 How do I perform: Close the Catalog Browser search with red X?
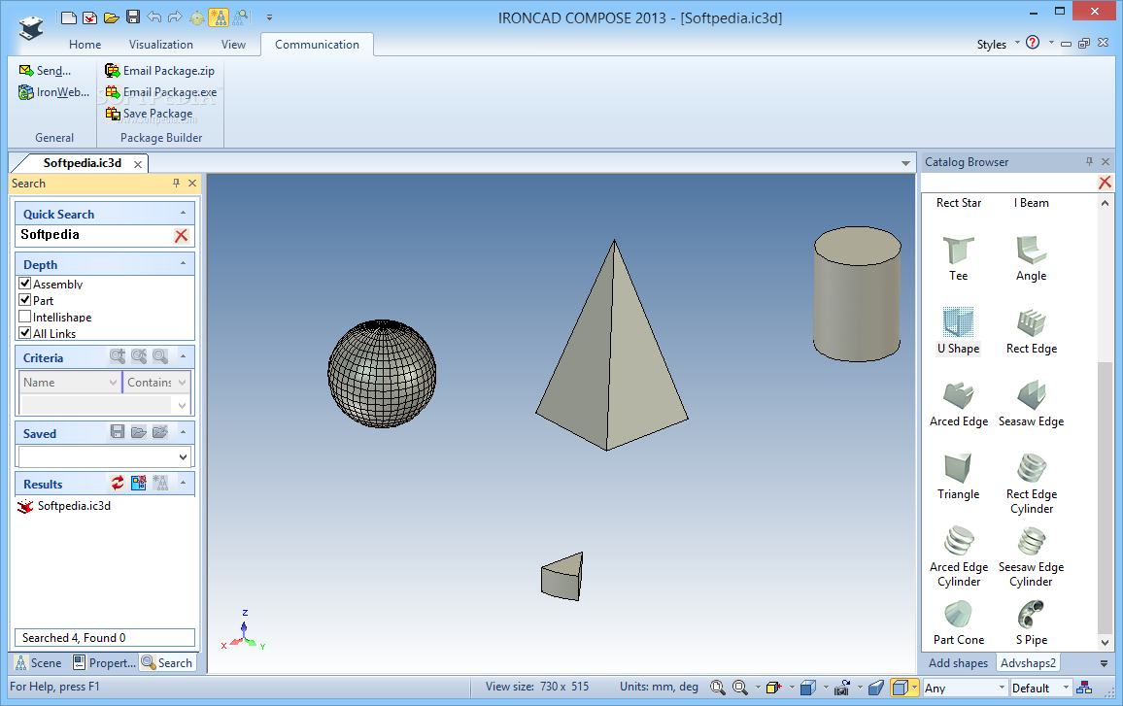pos(1105,183)
